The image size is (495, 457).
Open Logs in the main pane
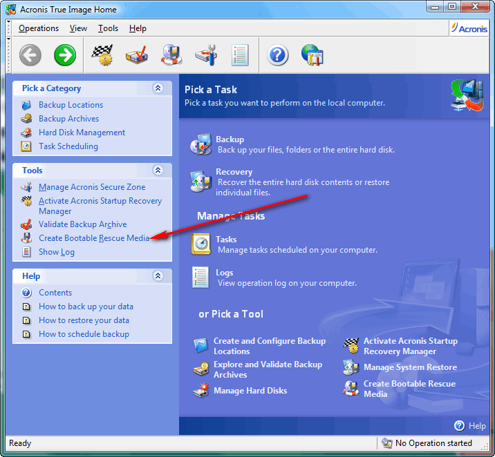pos(225,273)
